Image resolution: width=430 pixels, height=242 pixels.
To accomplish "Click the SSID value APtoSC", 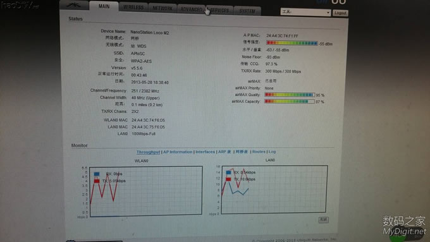I will click(x=138, y=54).
